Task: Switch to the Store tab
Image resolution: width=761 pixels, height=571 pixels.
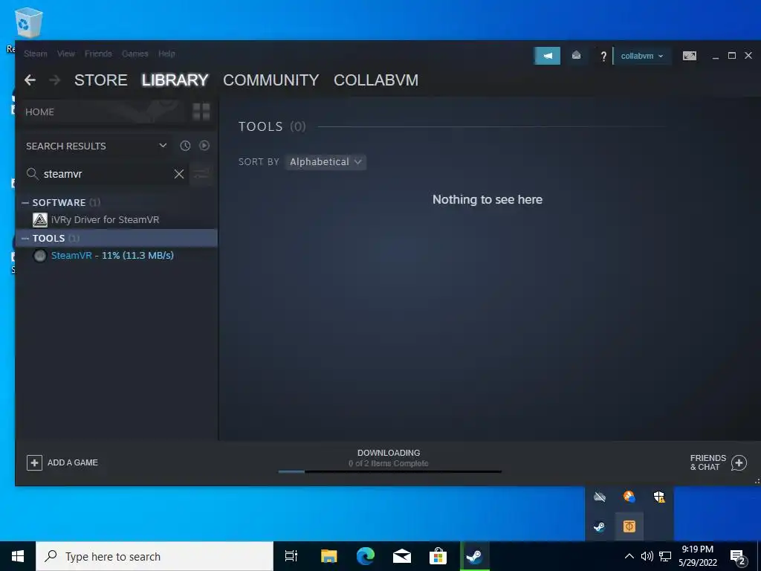Action: coord(101,80)
